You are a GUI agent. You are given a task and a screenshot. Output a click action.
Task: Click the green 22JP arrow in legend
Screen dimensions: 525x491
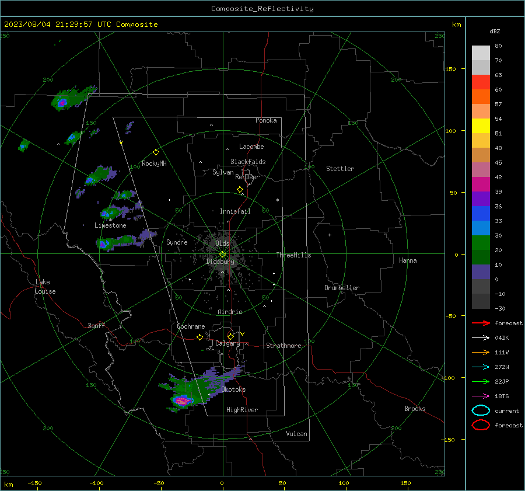tap(481, 381)
